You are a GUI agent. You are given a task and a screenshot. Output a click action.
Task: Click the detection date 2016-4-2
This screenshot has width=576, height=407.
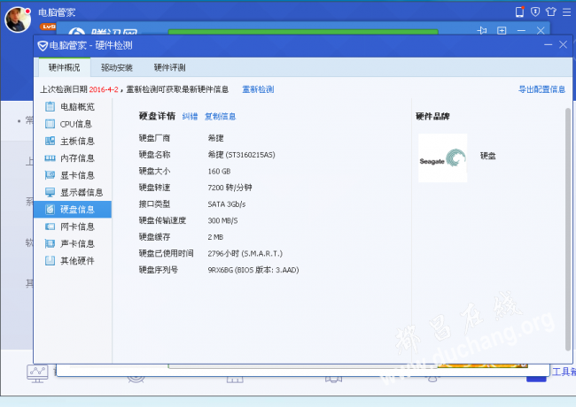point(104,89)
